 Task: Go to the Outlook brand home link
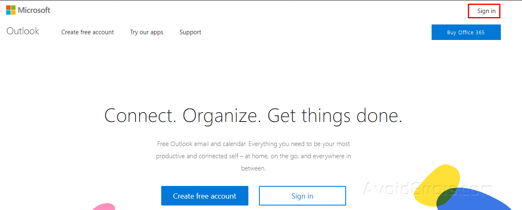point(23,31)
